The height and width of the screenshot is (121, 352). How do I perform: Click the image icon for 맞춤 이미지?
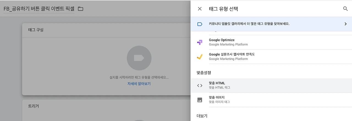[200, 100]
